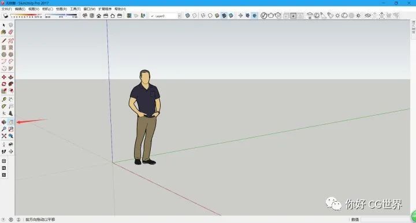Viewport: 416px width, 223px height.
Task: Select the Eraser tool
Action: click(x=10, y=32)
